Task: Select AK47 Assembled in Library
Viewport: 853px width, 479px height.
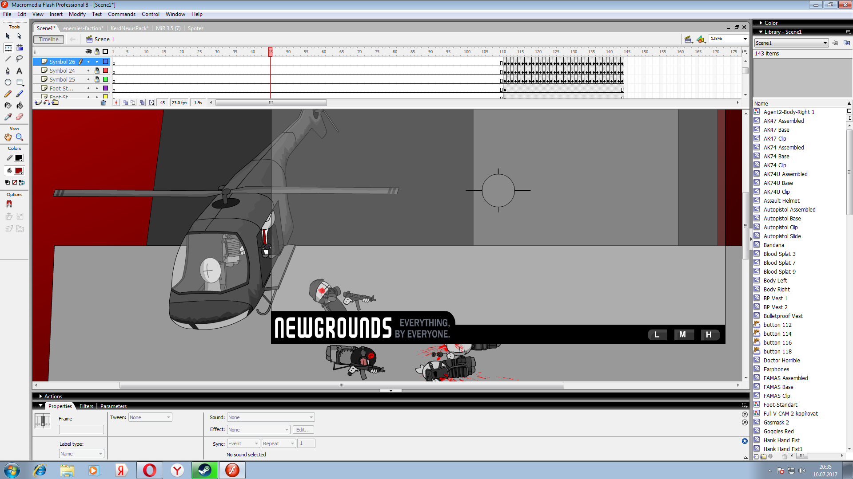Action: (784, 121)
